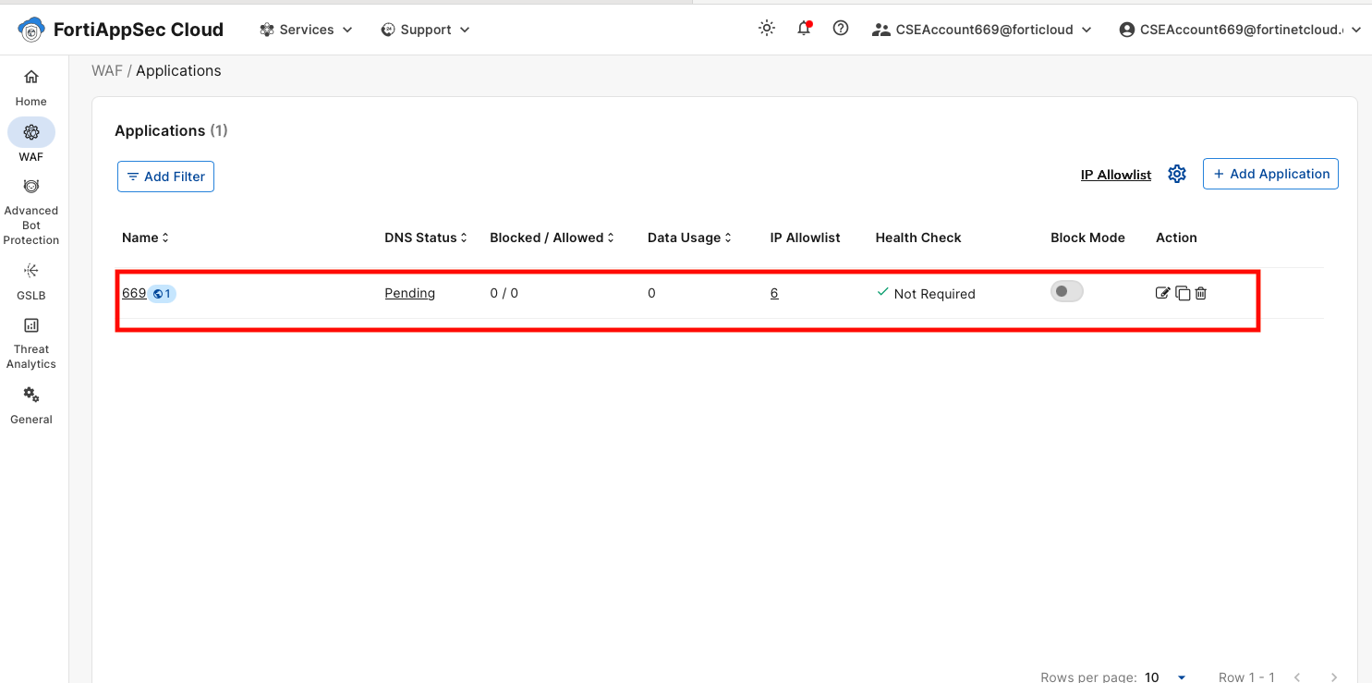
Task: Click the FortiAppSec Cloud logo
Action: (121, 30)
